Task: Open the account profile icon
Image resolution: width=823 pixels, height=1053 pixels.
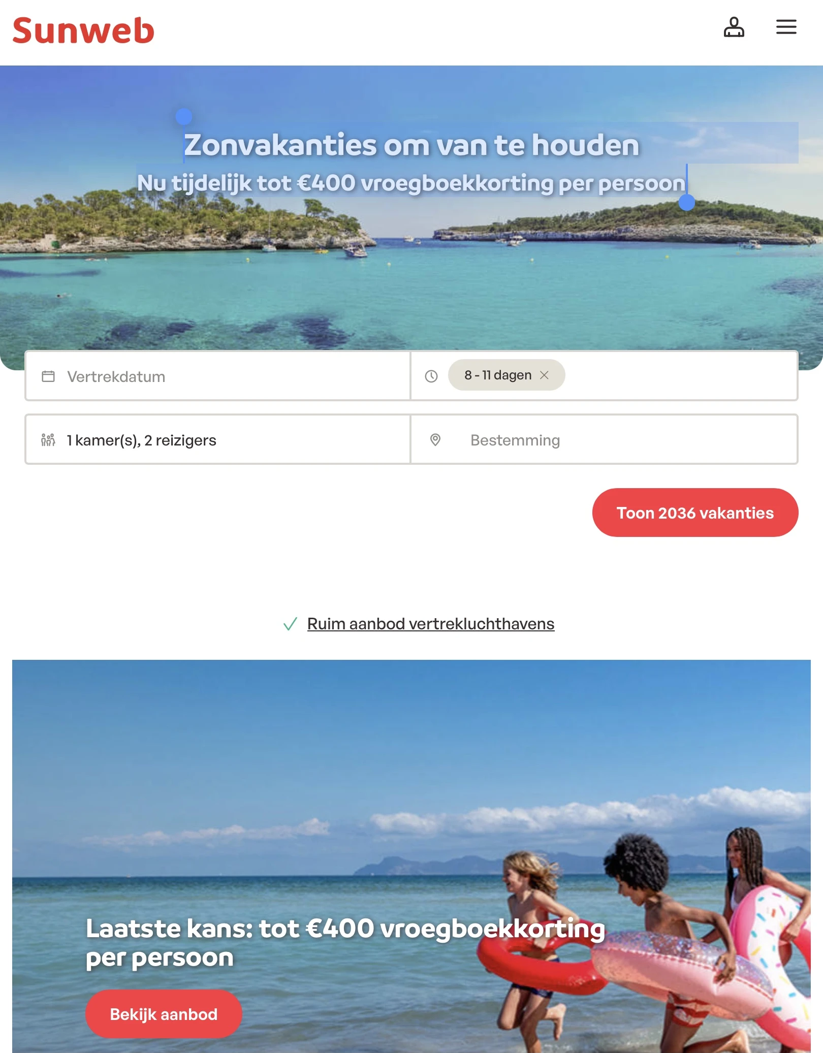Action: [734, 27]
